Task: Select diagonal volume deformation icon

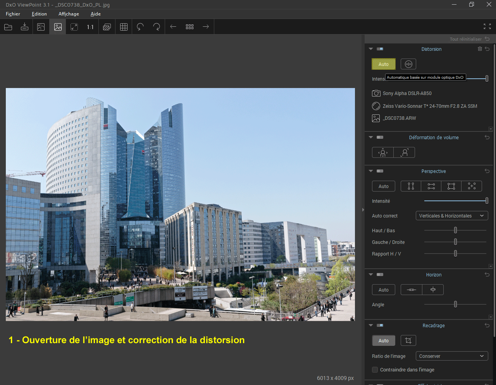Action: [x=404, y=152]
